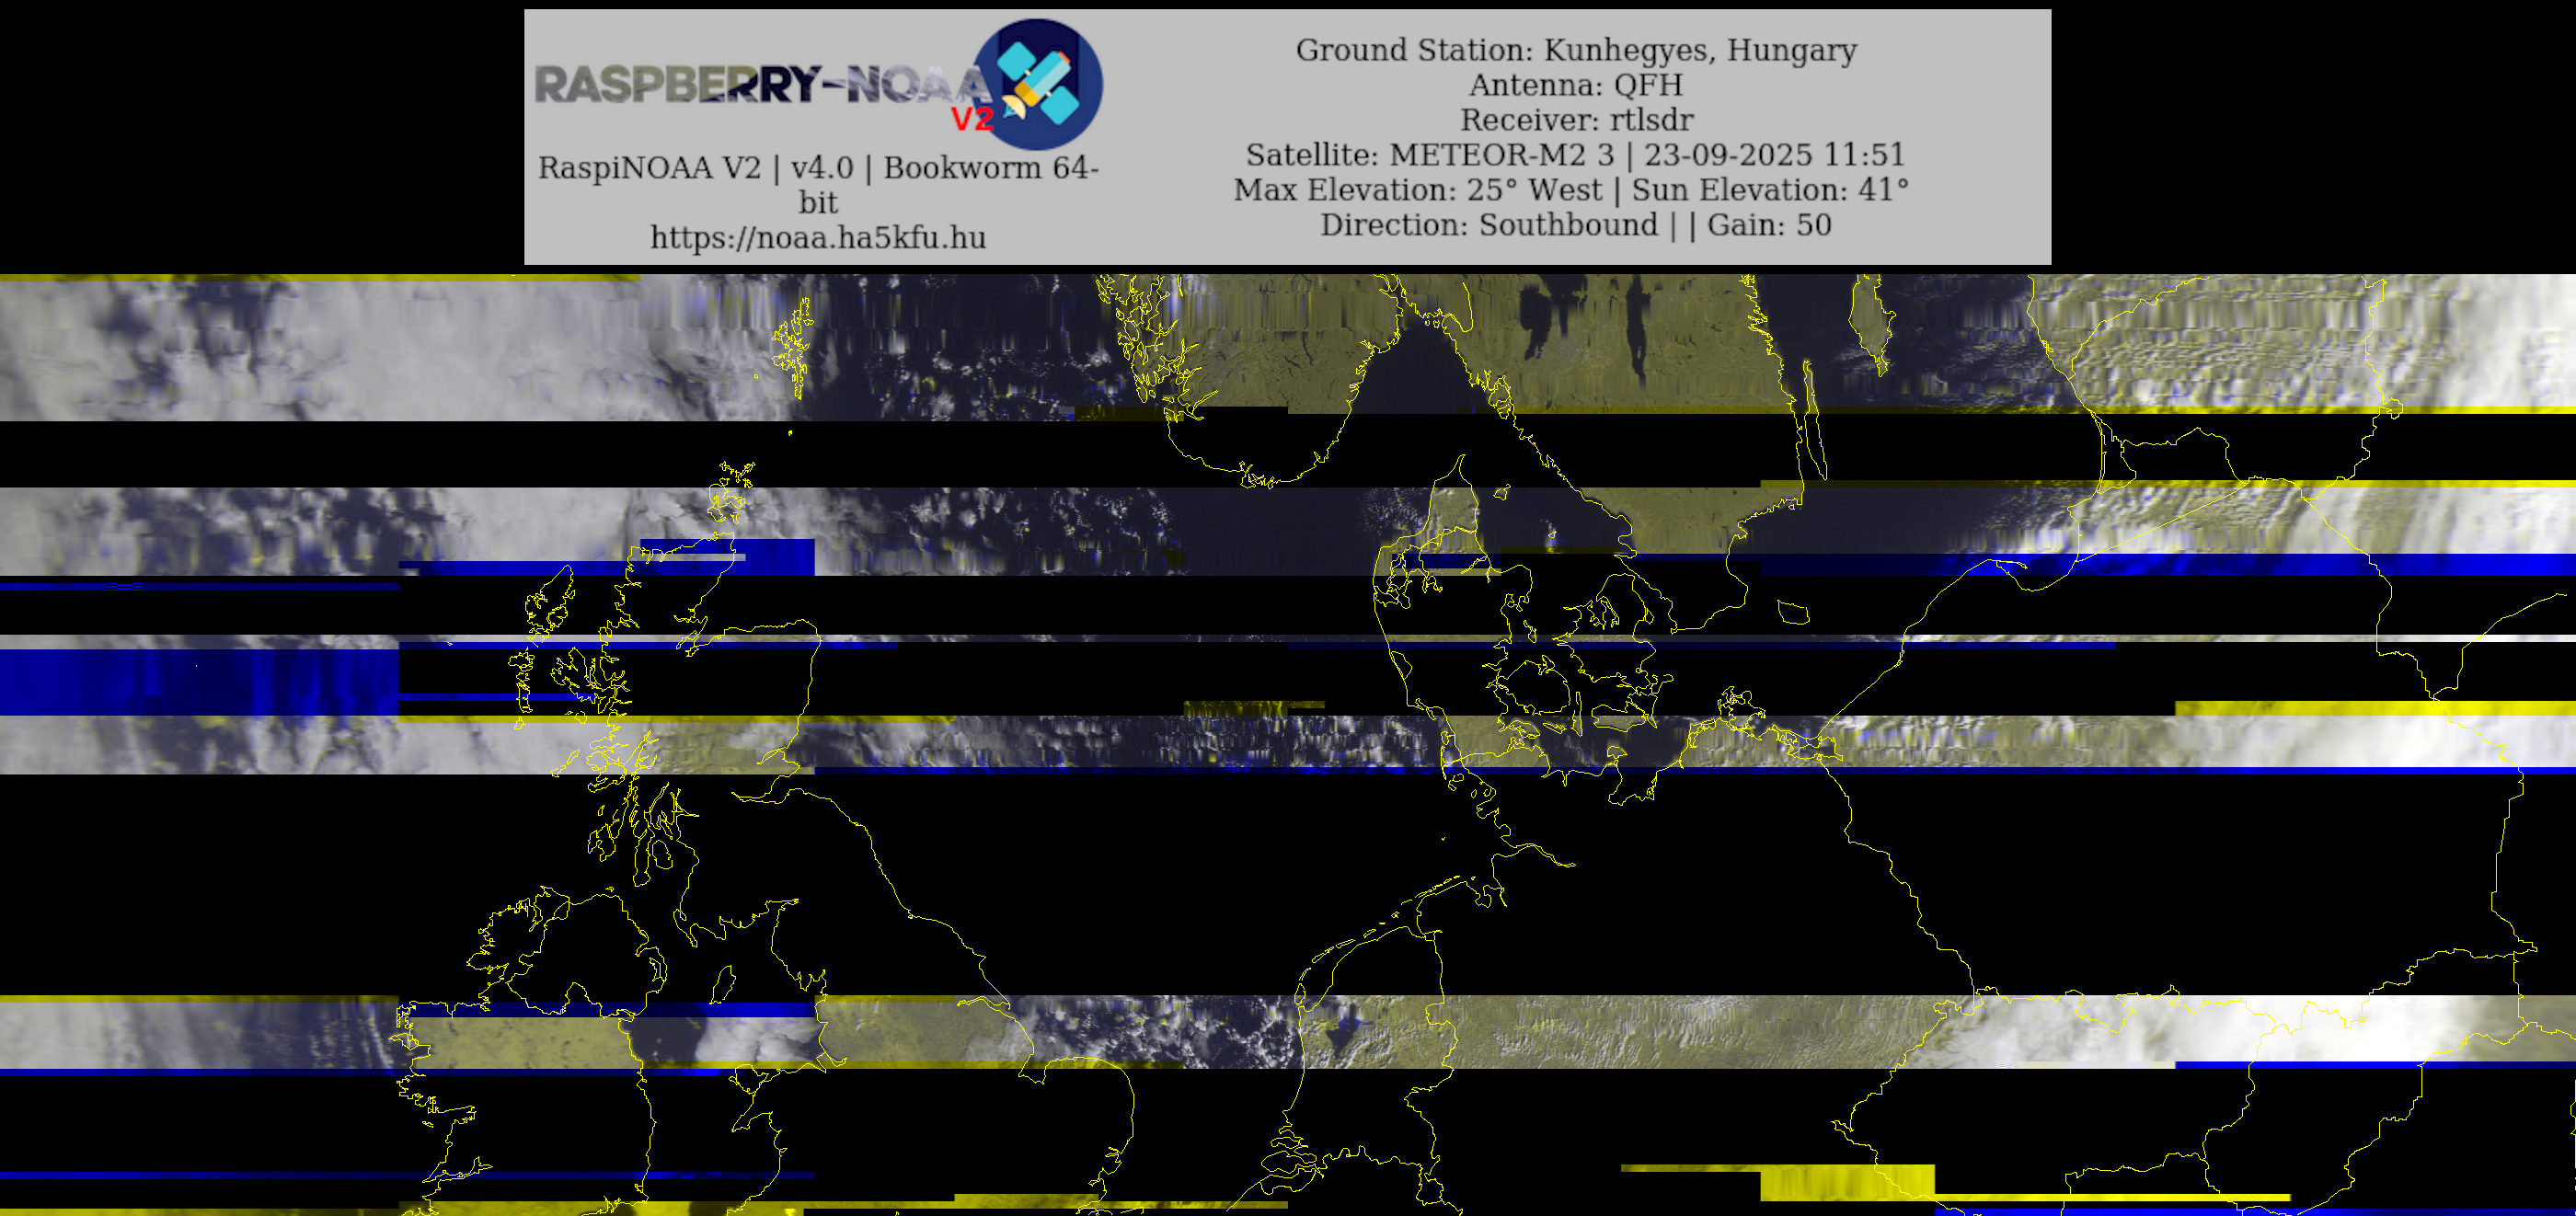Screen dimensions: 2576x1216
Task: Click the Direction: Southbound Gain line
Action: [x=1575, y=224]
